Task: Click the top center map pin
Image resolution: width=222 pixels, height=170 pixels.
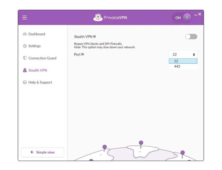Action: [141, 144]
